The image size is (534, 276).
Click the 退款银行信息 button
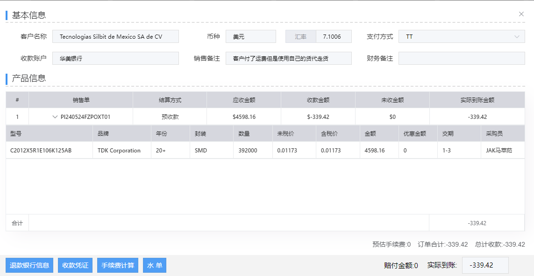[29, 265]
